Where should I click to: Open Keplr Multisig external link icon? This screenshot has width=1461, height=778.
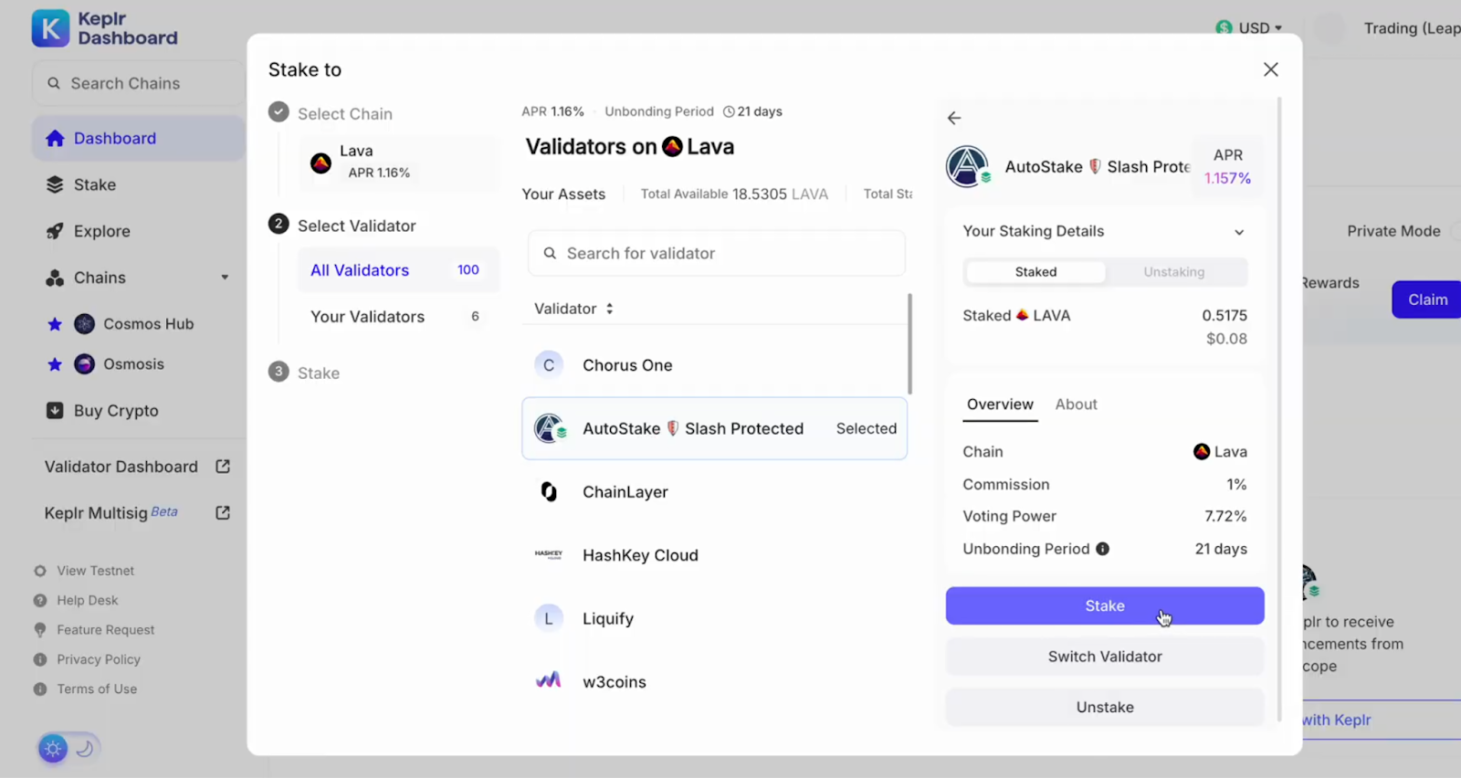(x=222, y=512)
